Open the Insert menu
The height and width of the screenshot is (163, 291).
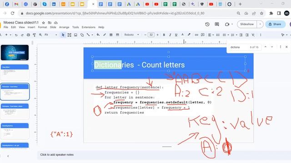click(x=31, y=27)
